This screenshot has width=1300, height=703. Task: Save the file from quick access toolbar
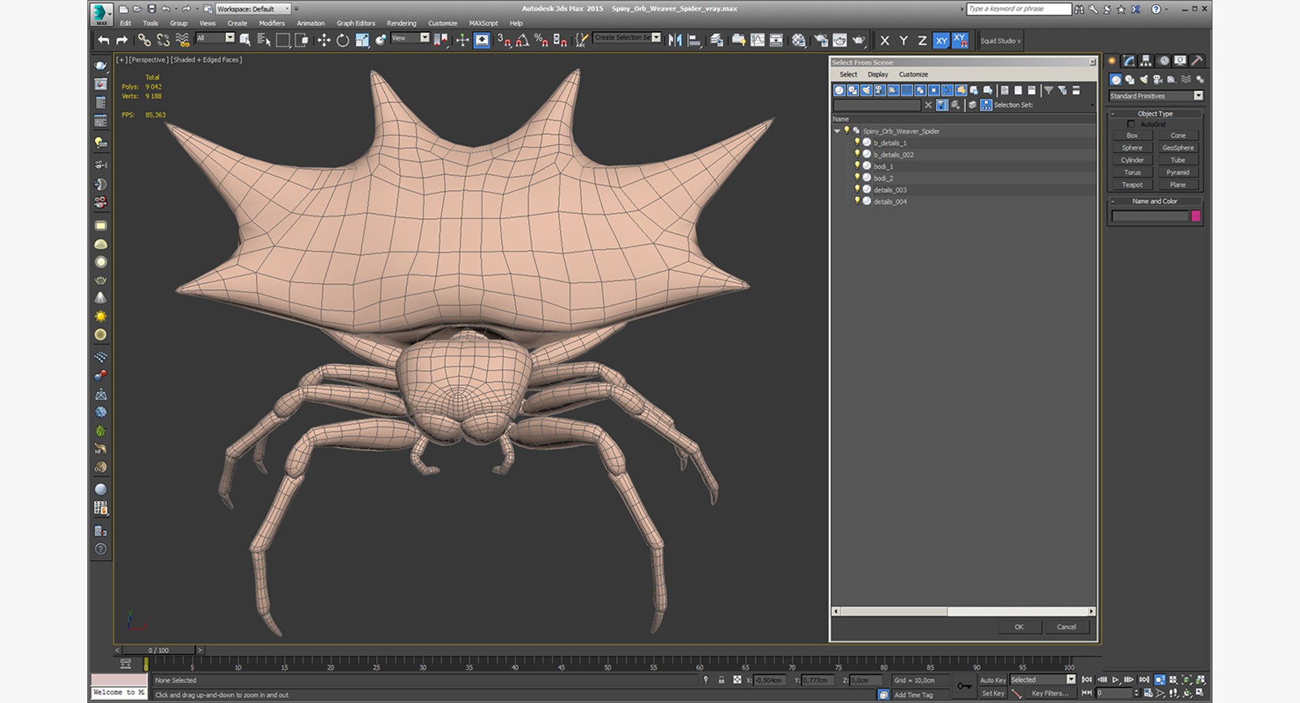[x=152, y=9]
